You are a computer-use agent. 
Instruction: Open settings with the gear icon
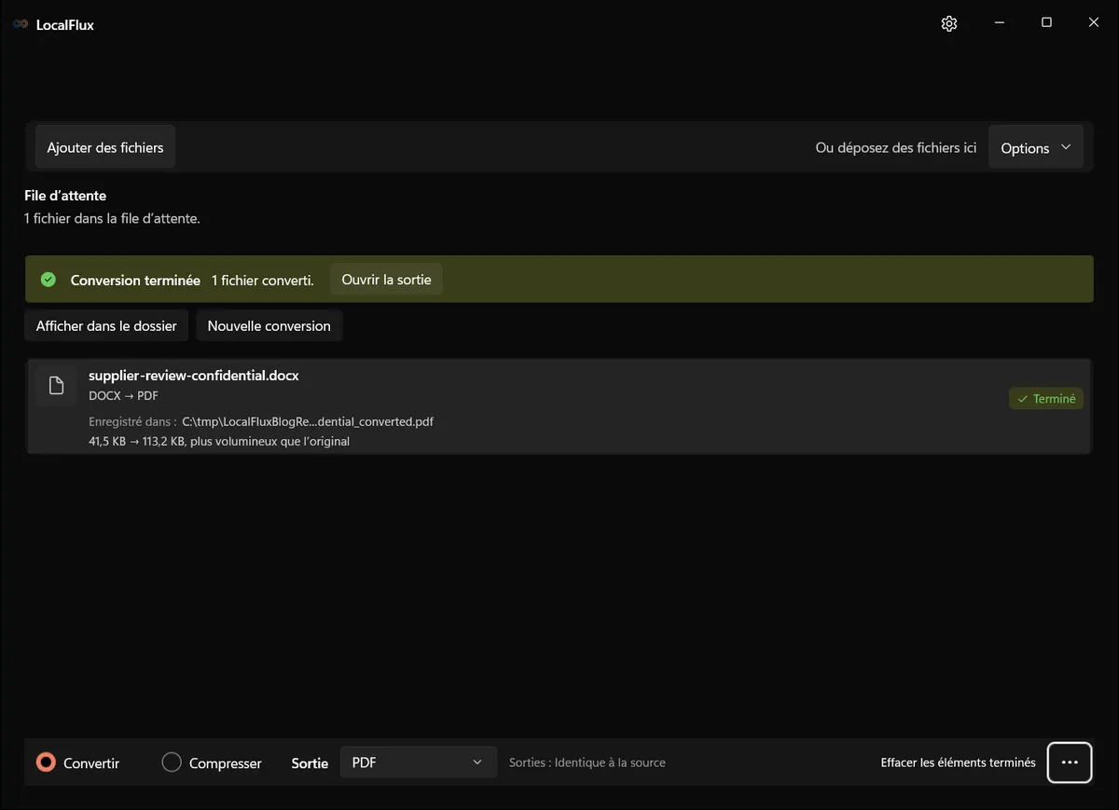click(949, 23)
